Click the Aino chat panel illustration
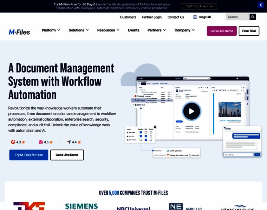This screenshot has height=210, width=267. [242, 142]
